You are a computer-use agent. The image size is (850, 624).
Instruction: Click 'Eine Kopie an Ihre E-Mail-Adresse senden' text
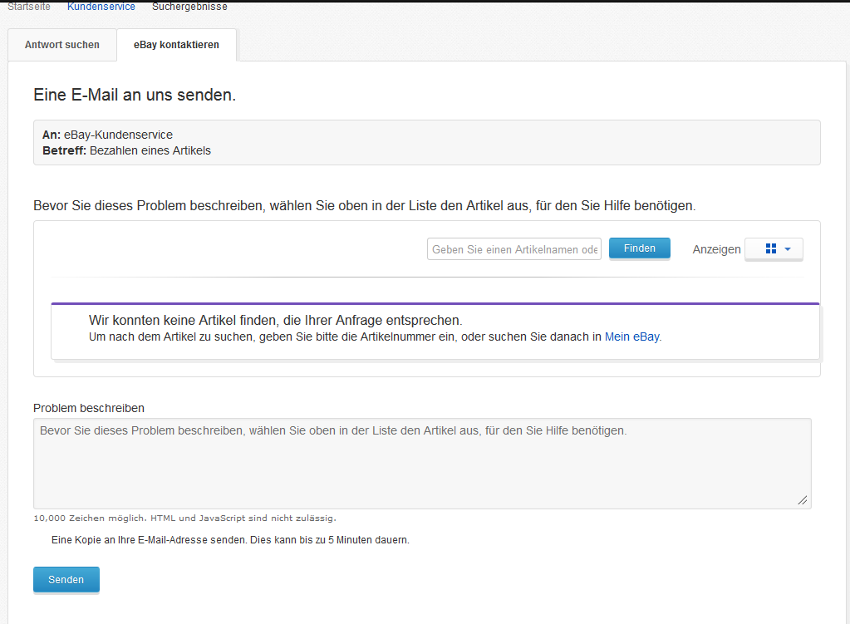230,540
